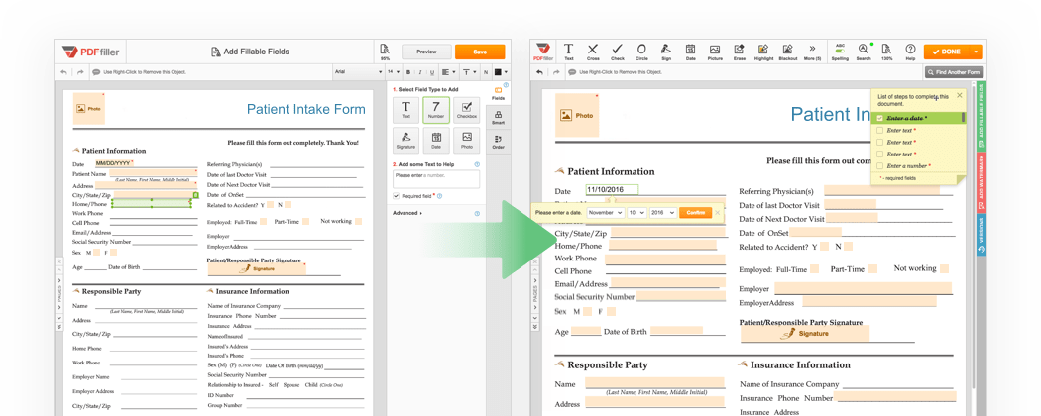This screenshot has height=416, width=1041.
Task: Close the list of steps note
Action: (x=959, y=95)
